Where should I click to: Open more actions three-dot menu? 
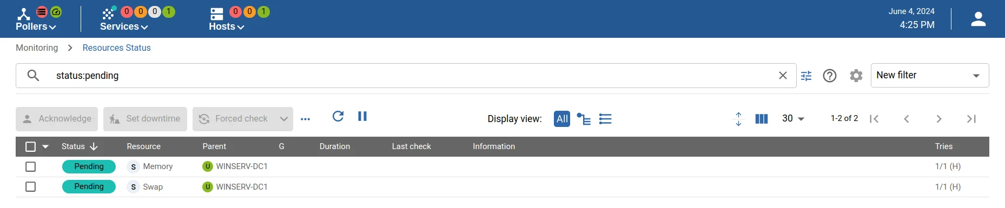(x=305, y=119)
